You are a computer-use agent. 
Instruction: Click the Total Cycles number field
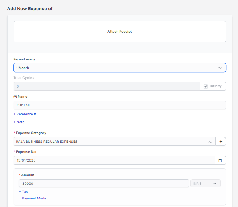[106, 86]
